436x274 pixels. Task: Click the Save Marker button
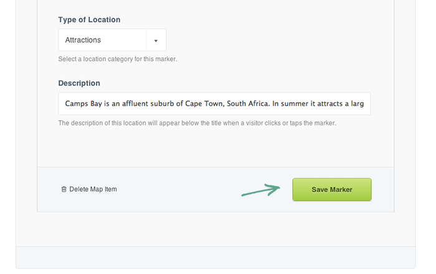(332, 189)
